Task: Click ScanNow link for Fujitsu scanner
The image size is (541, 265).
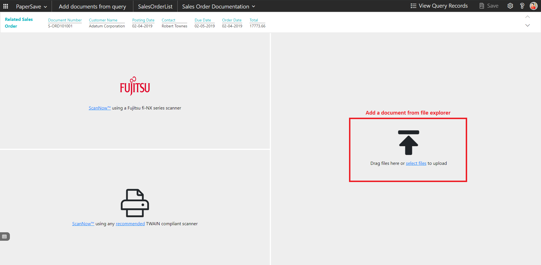Action: click(x=100, y=108)
